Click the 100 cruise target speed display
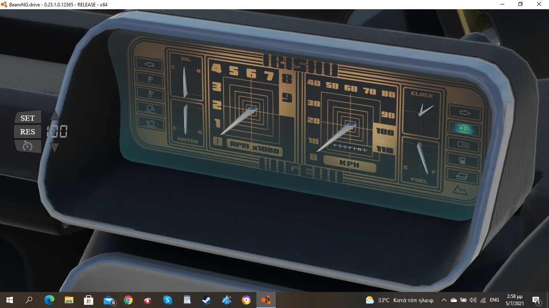This screenshot has width=549, height=308. pyautogui.click(x=57, y=132)
